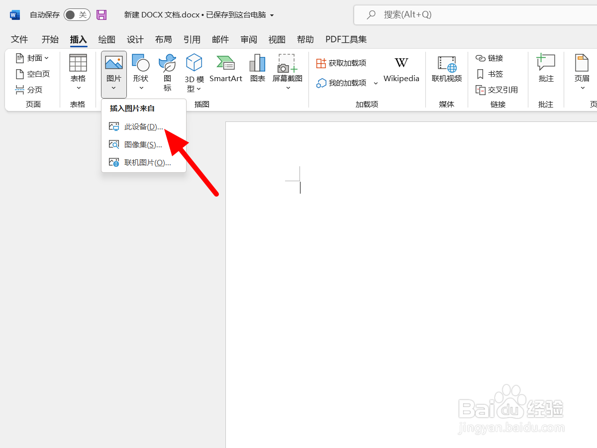
Task: Open the PDF工具集 tab
Action: pyautogui.click(x=346, y=39)
